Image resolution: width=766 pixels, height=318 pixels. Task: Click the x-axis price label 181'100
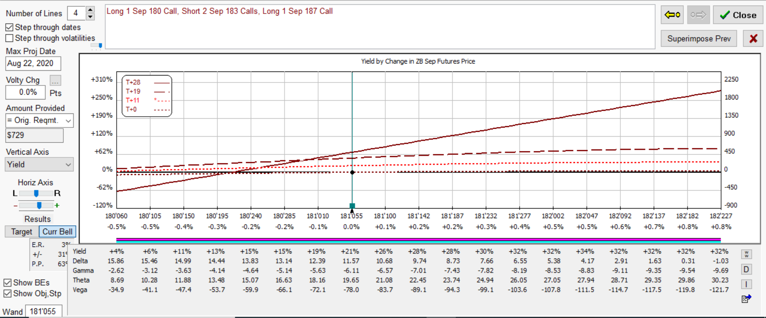point(385,216)
